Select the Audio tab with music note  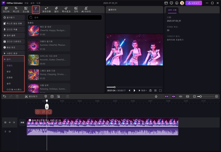point(36,10)
